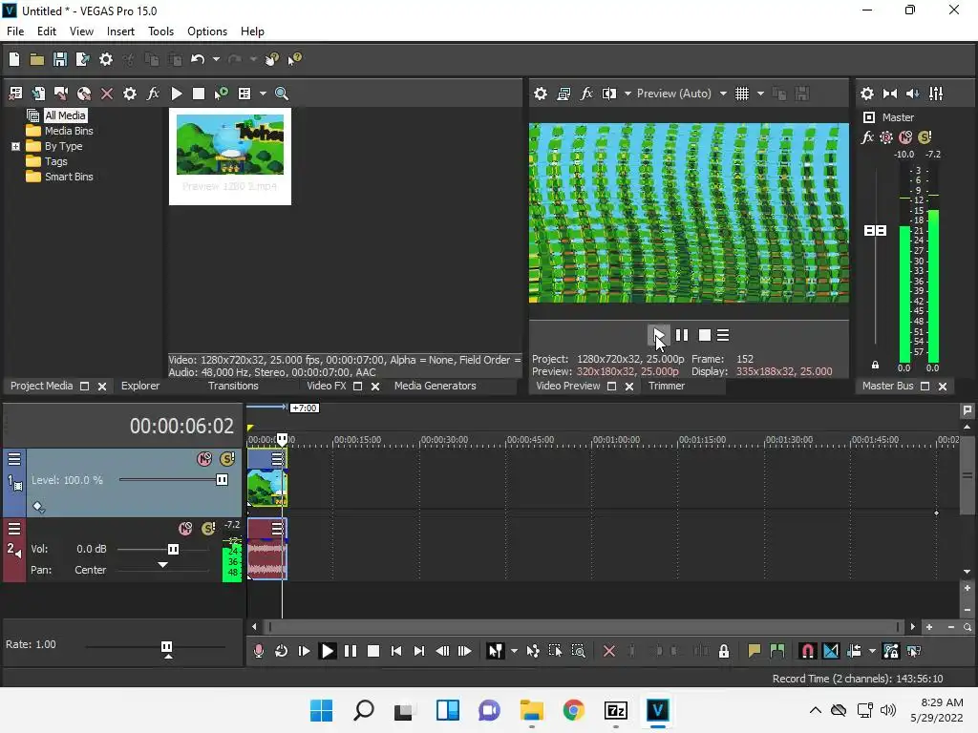Open Video Output FX in preview toolbar
The image size is (978, 733).
586,94
